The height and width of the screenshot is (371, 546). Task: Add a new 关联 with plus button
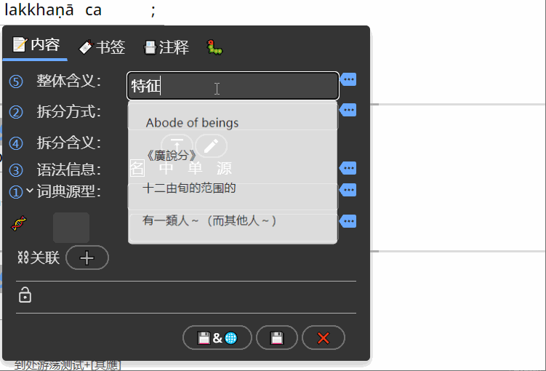pyautogui.click(x=87, y=258)
